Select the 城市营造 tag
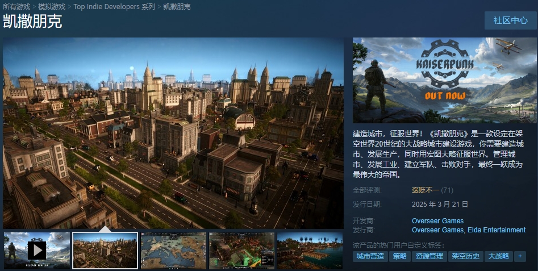 click(370, 256)
